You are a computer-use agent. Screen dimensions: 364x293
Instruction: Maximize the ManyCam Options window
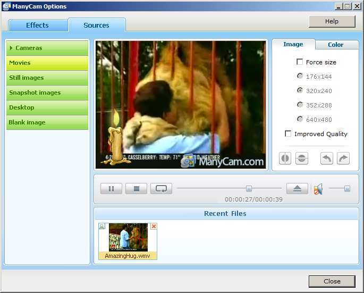(x=348, y=6)
